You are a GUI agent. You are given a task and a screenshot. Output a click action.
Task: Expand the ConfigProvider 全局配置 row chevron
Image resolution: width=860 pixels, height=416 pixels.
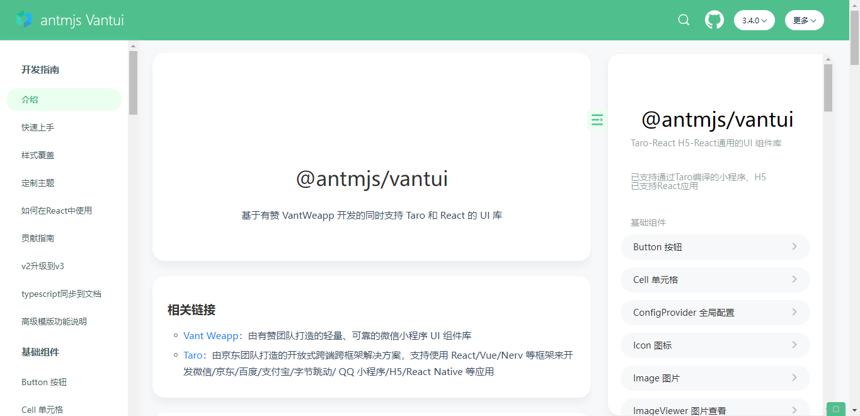point(794,312)
